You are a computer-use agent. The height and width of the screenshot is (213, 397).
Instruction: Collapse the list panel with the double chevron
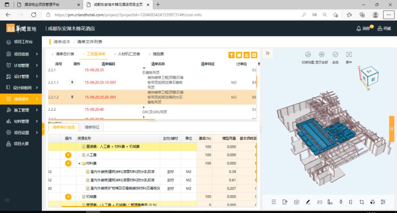click(x=267, y=53)
